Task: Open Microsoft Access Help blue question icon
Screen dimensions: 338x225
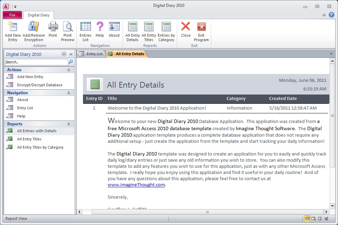Action: tap(331, 15)
